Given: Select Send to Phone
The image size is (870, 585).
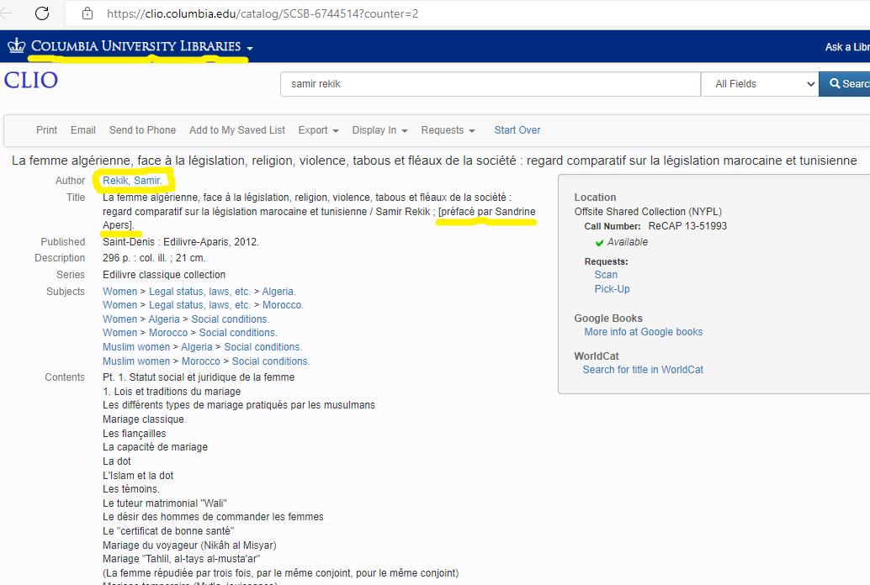Looking at the screenshot, I should click(142, 129).
